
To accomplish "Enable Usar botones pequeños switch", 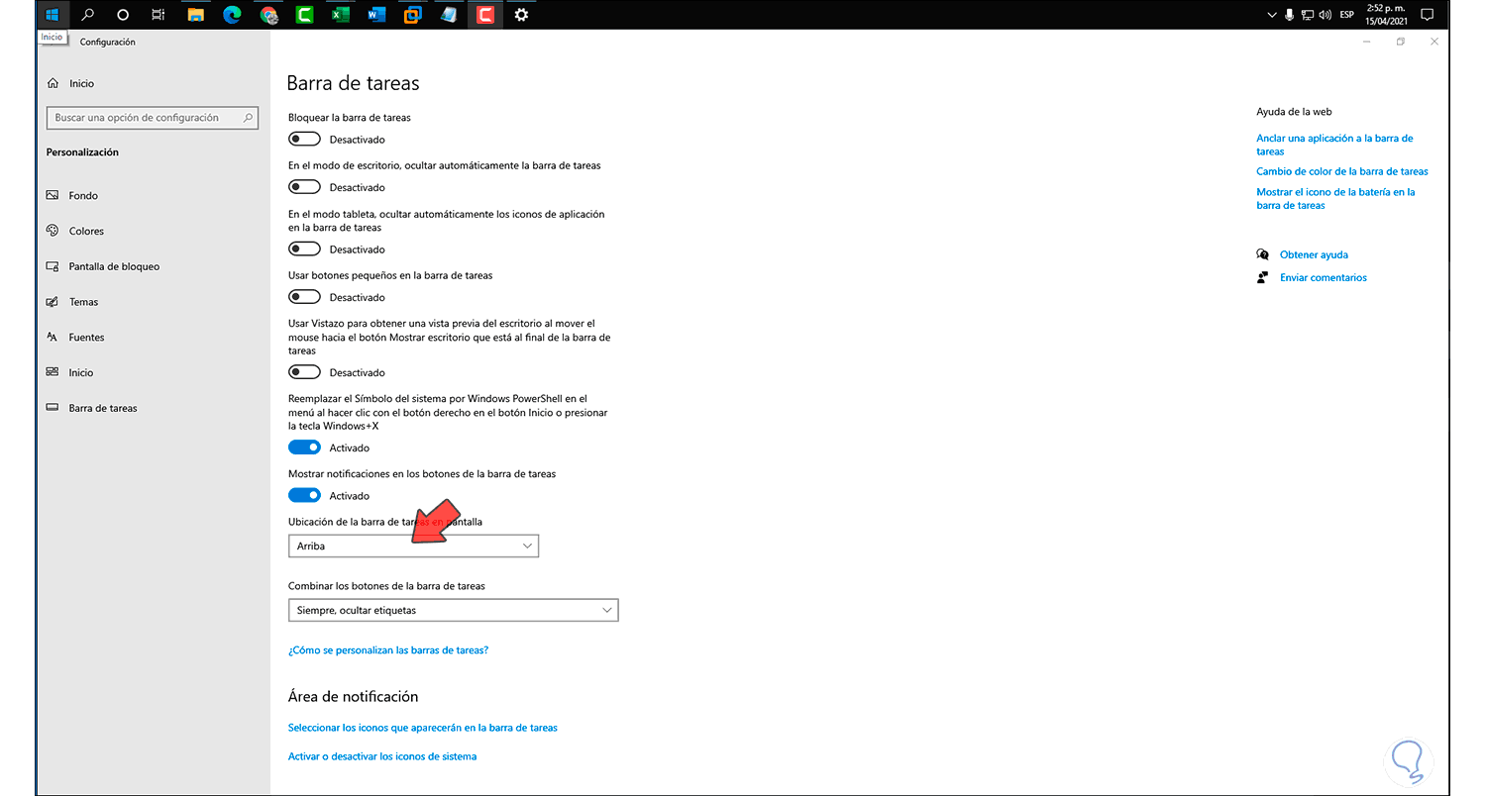I will [304, 297].
